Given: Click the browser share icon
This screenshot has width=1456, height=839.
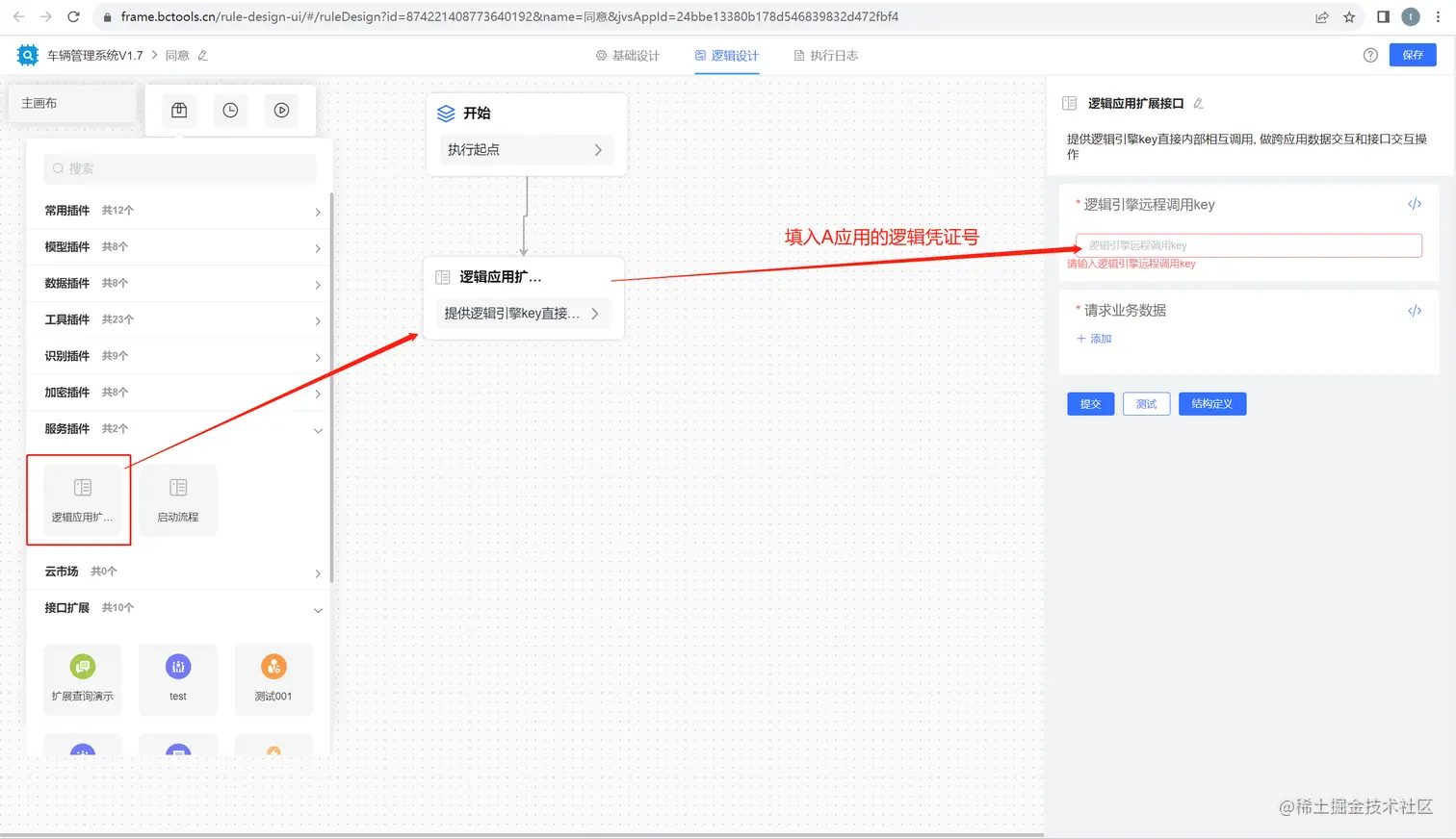Looking at the screenshot, I should 1322,16.
